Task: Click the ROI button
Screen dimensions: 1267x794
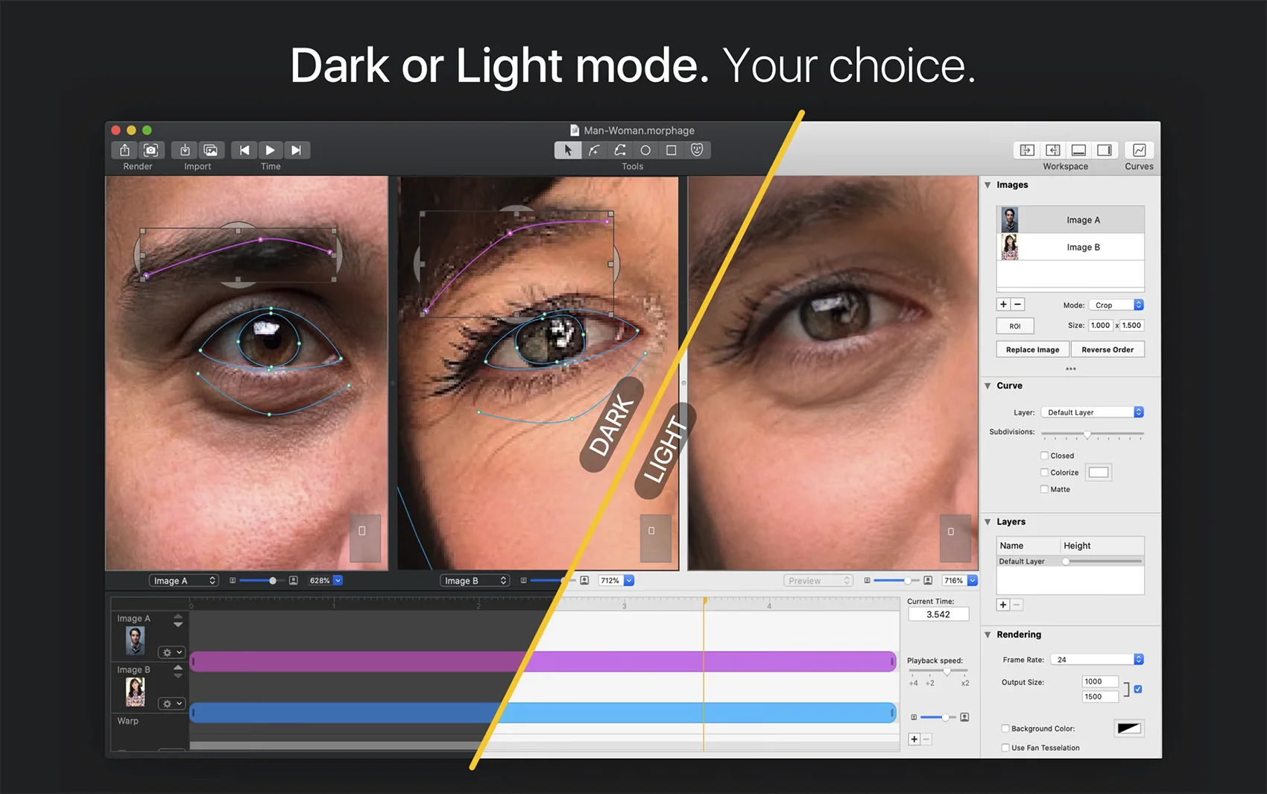Action: [1015, 326]
